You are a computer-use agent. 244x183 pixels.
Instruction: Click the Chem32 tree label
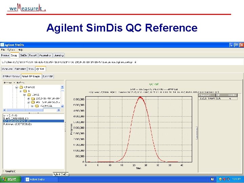tap(29, 87)
